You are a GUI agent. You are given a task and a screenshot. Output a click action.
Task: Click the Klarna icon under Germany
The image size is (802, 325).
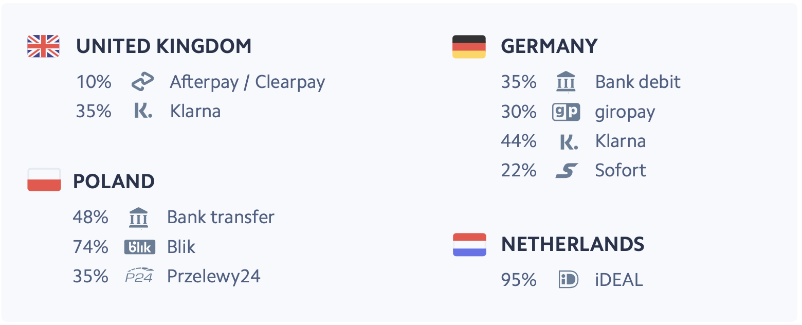(568, 141)
